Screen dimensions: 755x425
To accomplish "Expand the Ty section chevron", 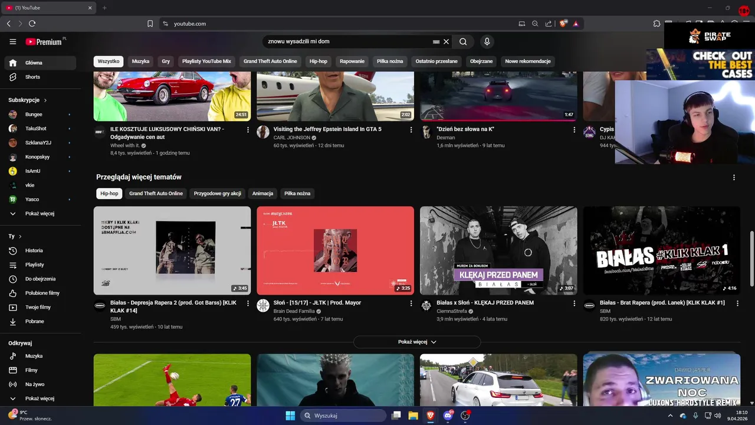I will 20,237.
